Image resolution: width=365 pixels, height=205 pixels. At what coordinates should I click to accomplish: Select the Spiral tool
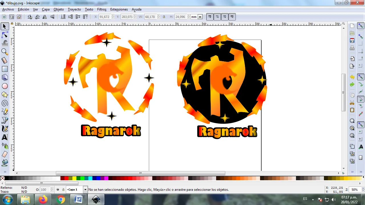click(x=5, y=103)
